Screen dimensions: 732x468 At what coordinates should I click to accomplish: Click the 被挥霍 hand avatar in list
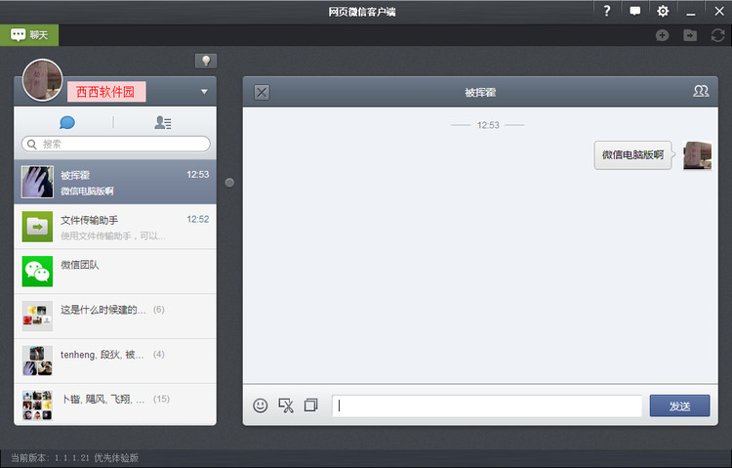point(37,183)
